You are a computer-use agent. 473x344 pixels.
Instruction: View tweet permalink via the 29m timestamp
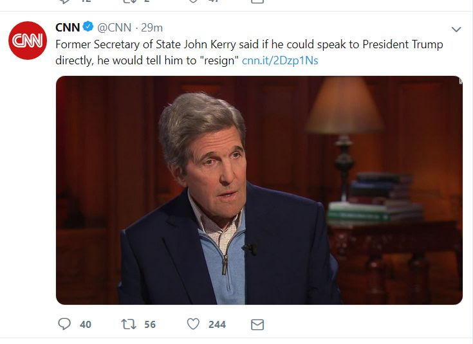click(x=152, y=28)
